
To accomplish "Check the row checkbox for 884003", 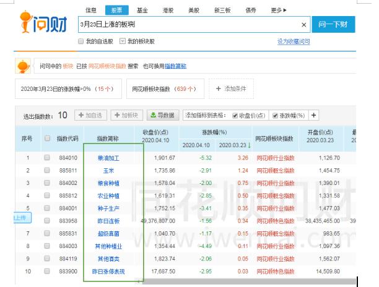I will pos(47,246).
